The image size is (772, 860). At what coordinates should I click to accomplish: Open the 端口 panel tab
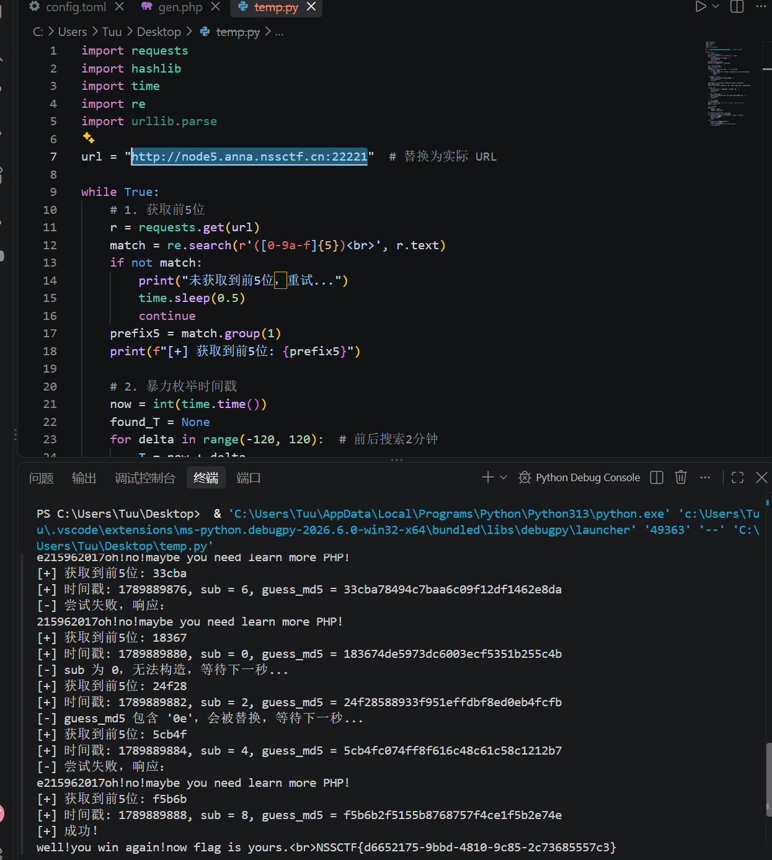[x=249, y=478]
